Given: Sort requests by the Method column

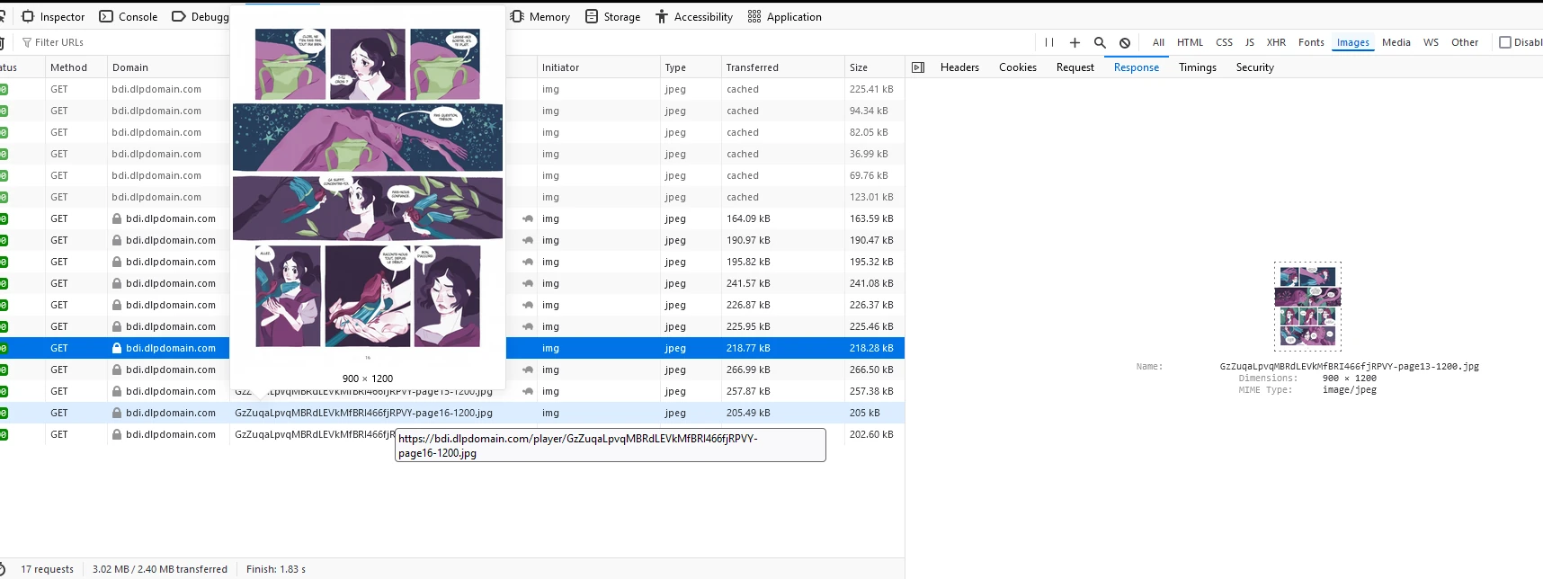Looking at the screenshot, I should pos(75,67).
